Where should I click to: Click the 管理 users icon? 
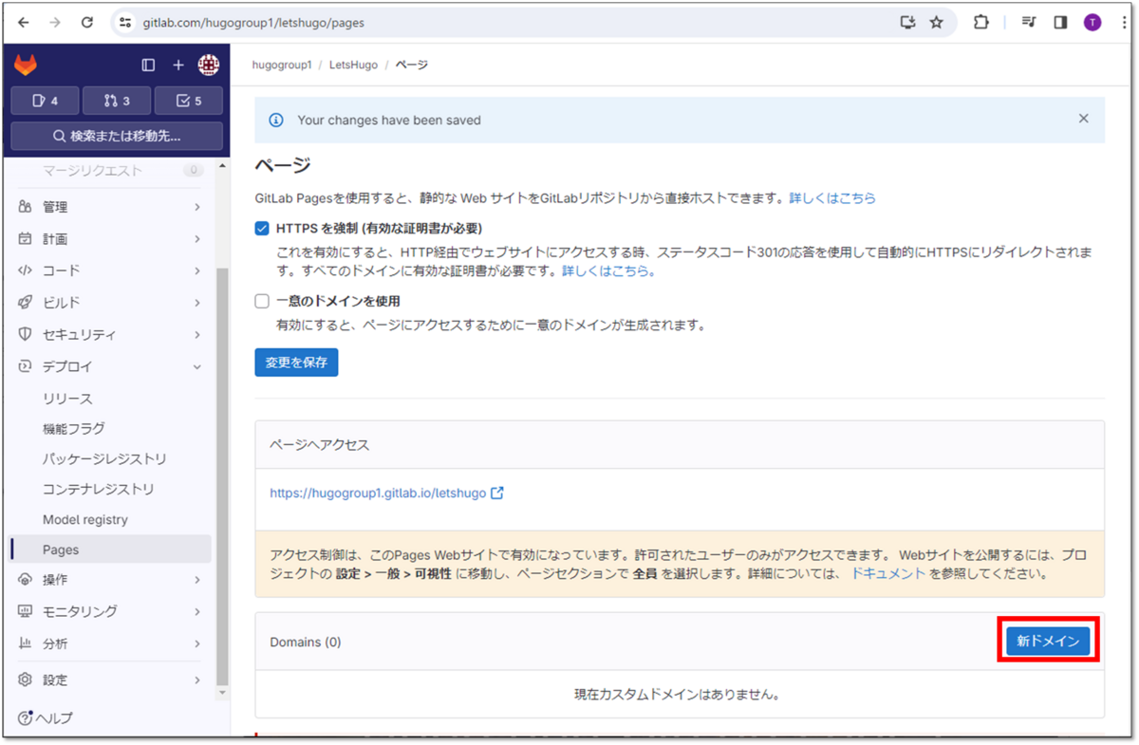(x=26, y=207)
